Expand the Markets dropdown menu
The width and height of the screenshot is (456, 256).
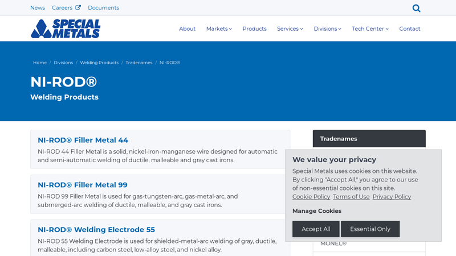(x=219, y=29)
